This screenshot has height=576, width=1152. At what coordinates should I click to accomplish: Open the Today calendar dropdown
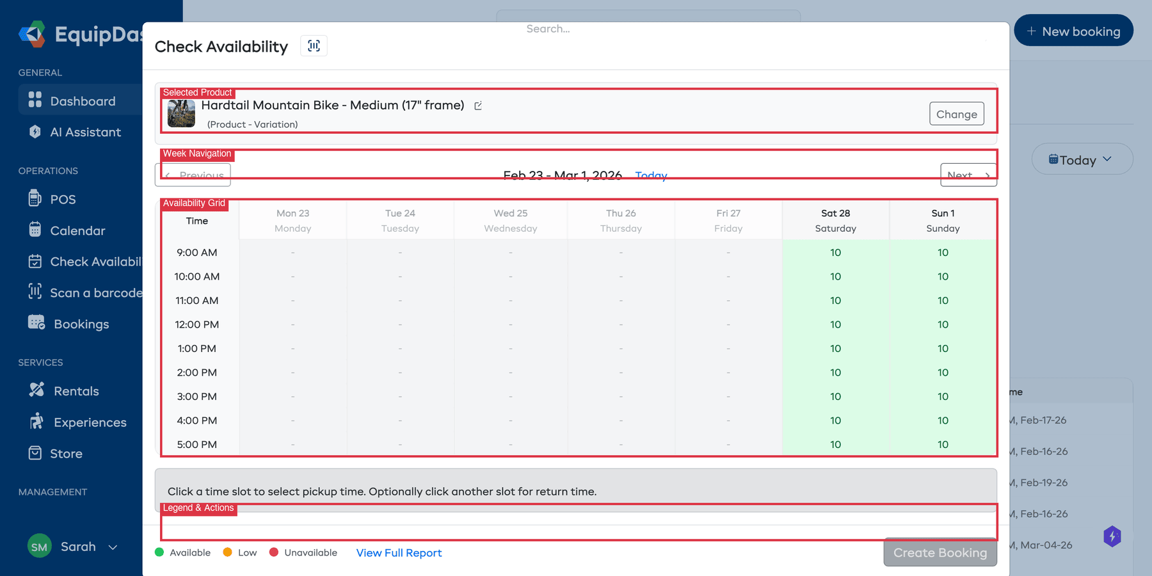click(x=1082, y=159)
